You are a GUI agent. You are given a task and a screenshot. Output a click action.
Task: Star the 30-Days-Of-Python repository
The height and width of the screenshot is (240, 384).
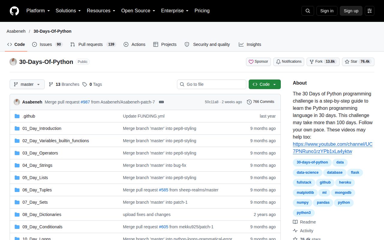(x=358, y=61)
